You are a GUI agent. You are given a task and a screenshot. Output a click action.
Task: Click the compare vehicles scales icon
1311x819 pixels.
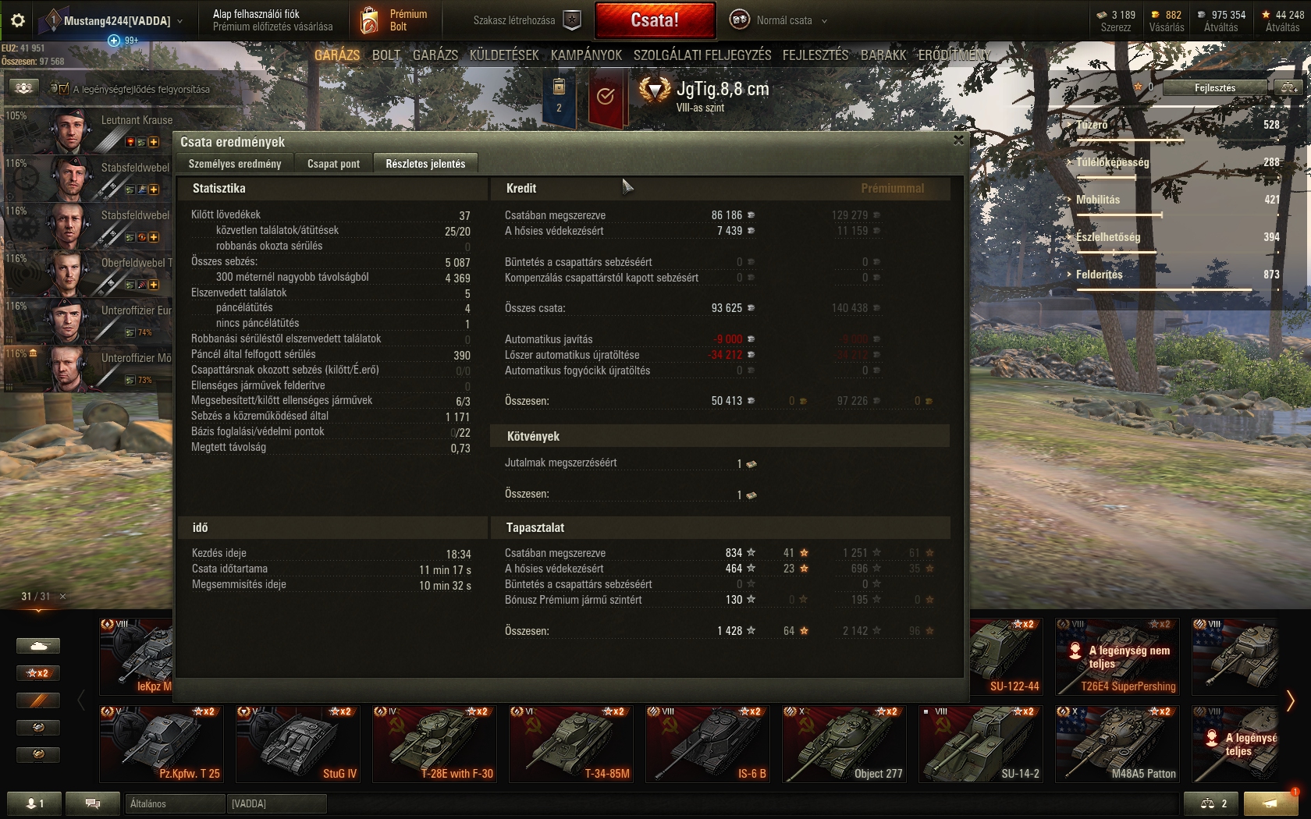[x=1213, y=803]
